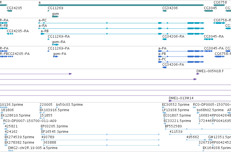Select CG34206-RA transcript label
231x152 pixels.
point(173,37)
